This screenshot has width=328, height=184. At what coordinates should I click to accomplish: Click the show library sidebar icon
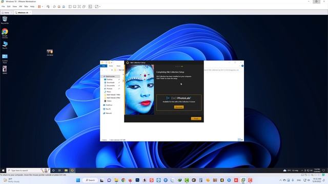[x=70, y=7]
